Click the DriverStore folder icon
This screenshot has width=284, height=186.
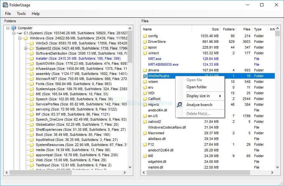pyautogui.click(x=145, y=42)
